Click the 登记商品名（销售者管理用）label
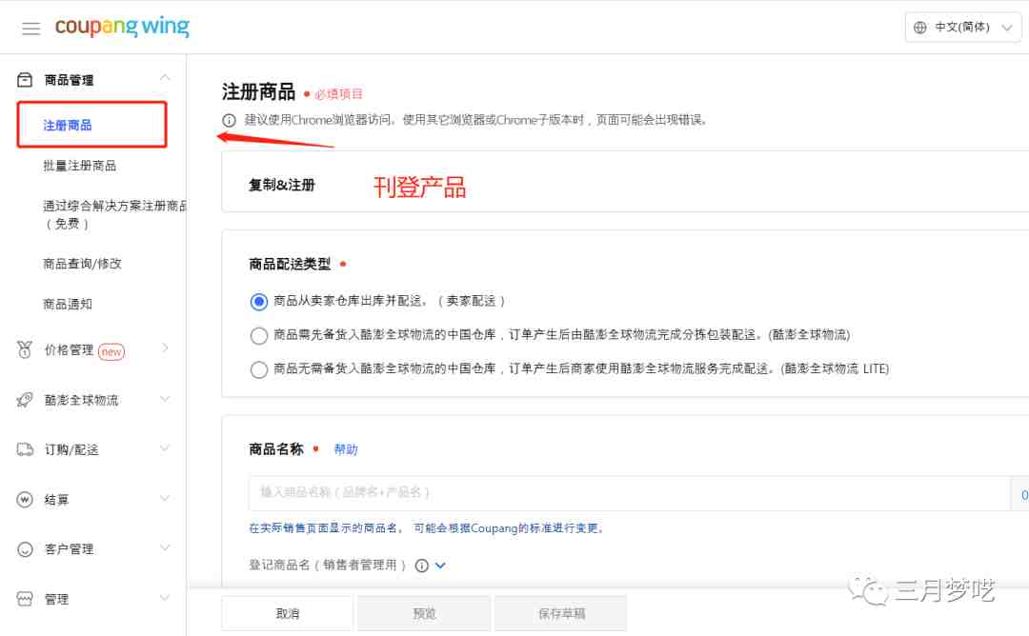This screenshot has width=1029, height=636. point(328,566)
